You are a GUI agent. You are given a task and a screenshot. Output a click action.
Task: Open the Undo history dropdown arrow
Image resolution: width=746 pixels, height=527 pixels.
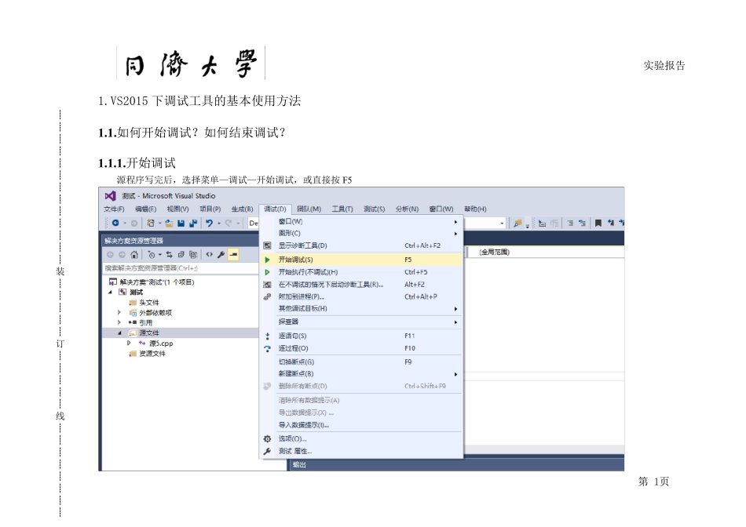coord(219,224)
